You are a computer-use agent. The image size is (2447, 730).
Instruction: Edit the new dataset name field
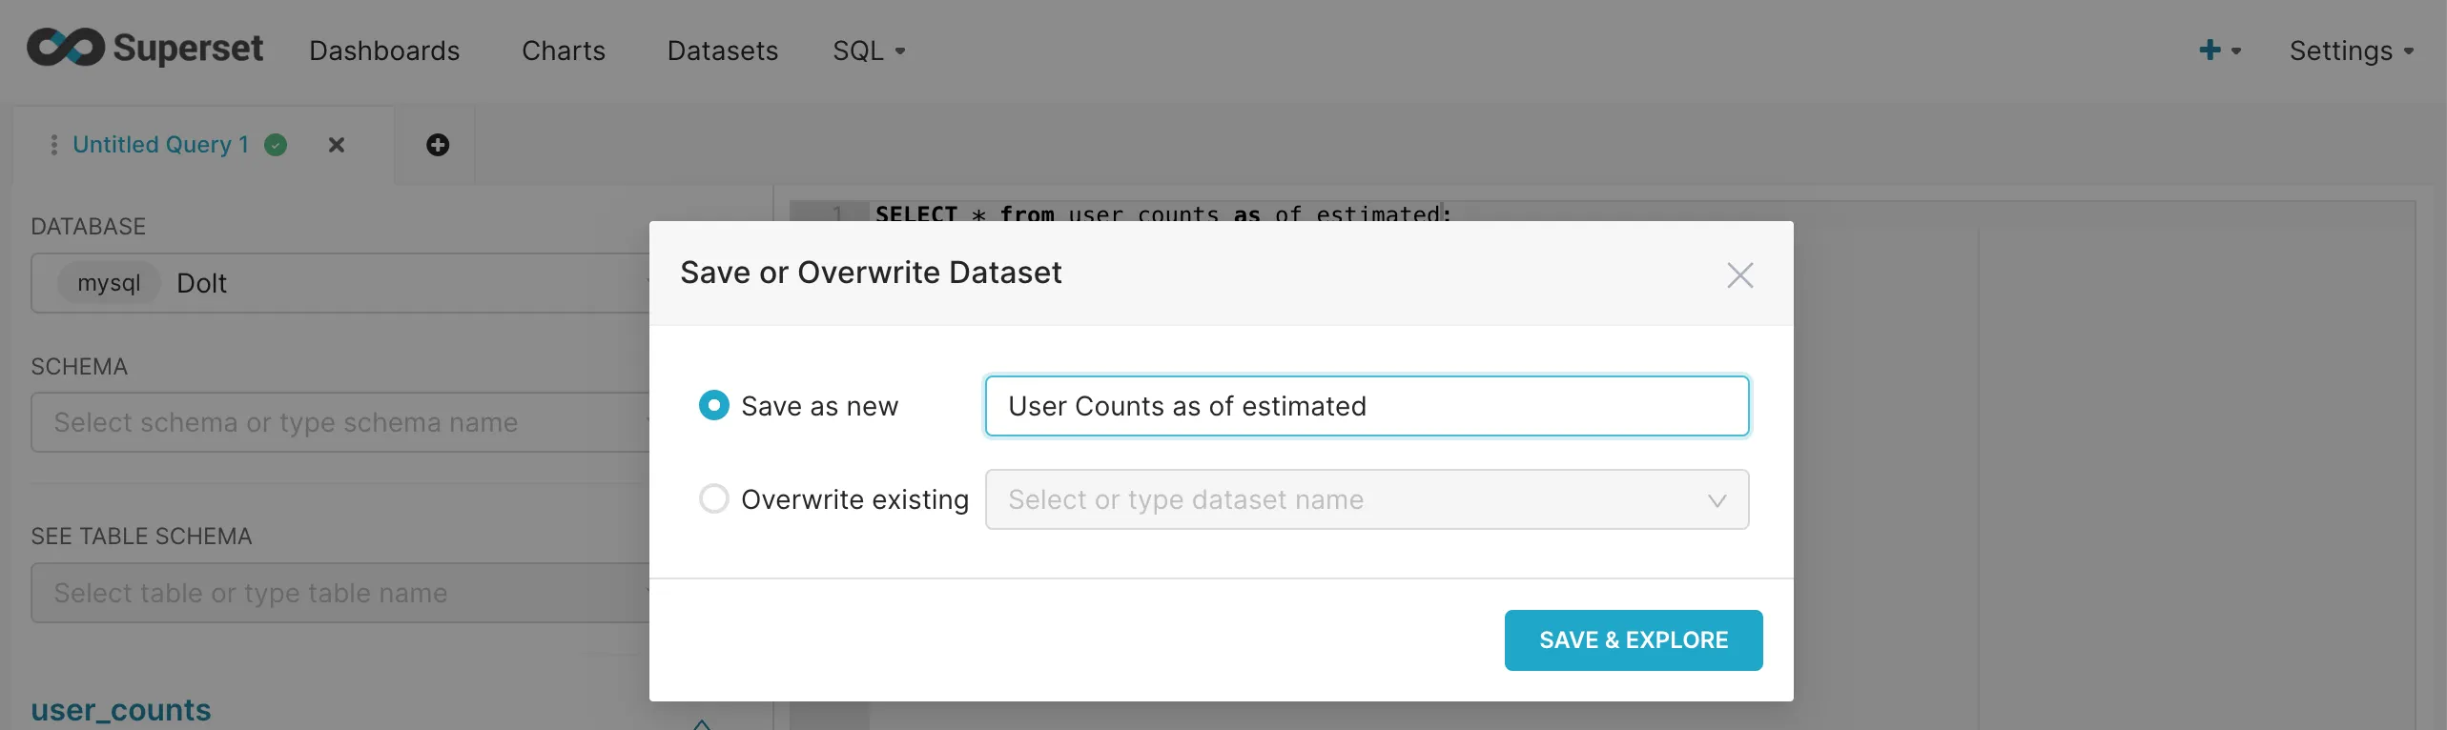point(1366,405)
